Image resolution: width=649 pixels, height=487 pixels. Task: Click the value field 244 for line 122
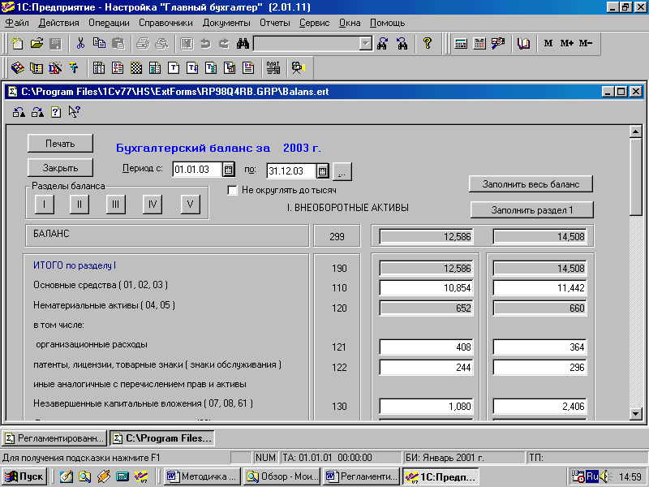426,368
